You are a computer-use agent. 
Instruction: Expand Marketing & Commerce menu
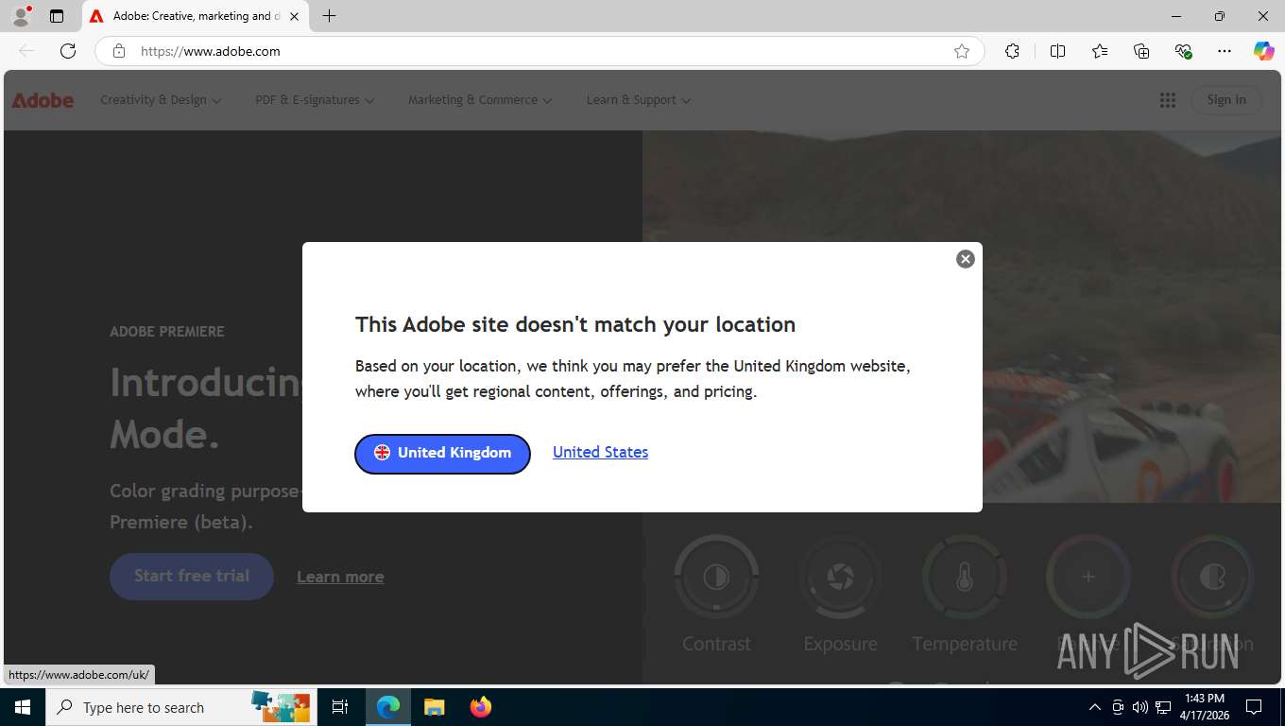tap(480, 100)
